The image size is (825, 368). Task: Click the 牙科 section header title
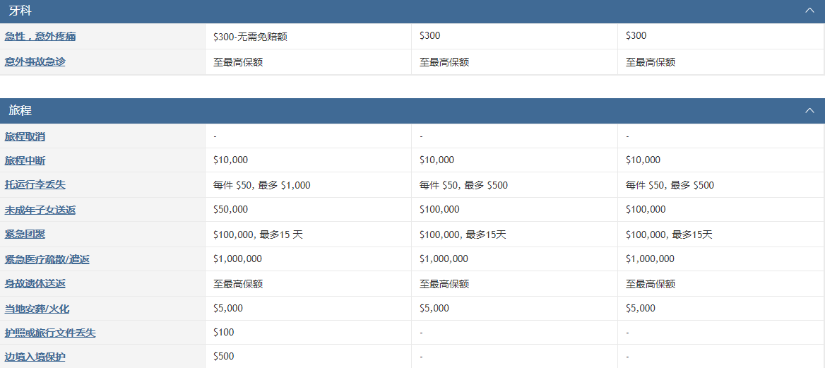[x=20, y=11]
